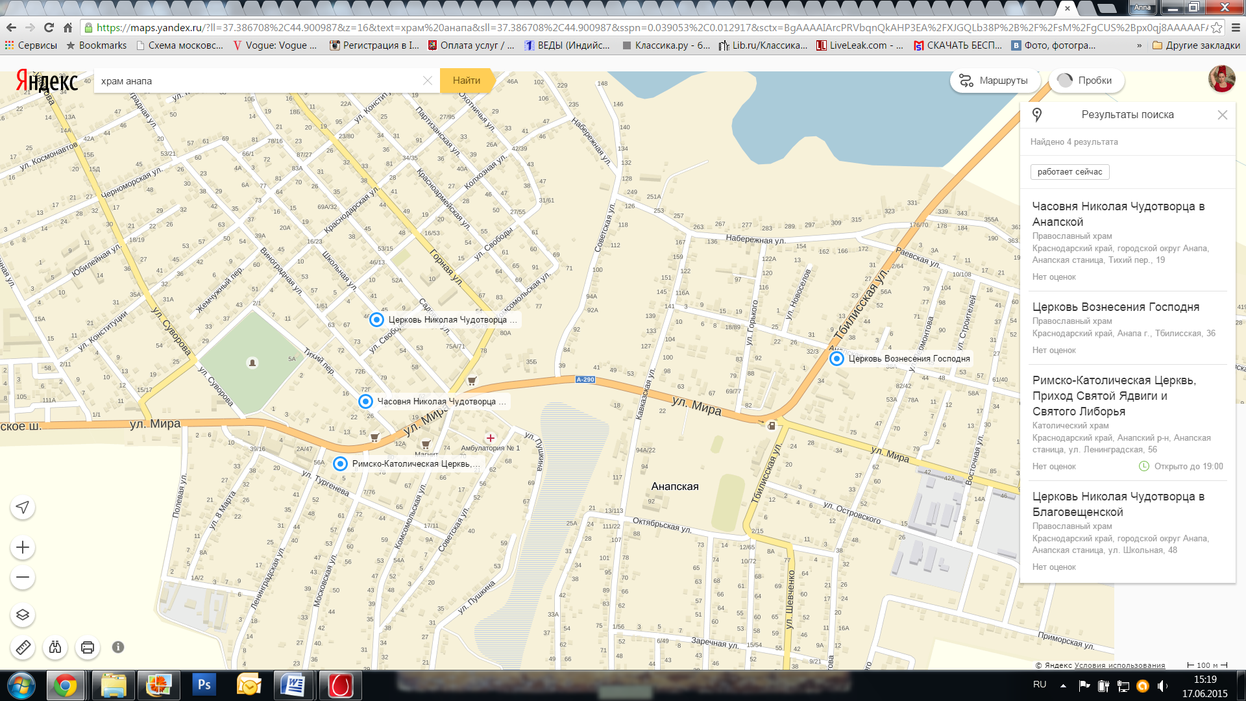Screen dimensions: 1246x701
Task: Open Vogue bookmark
Action: point(275,45)
